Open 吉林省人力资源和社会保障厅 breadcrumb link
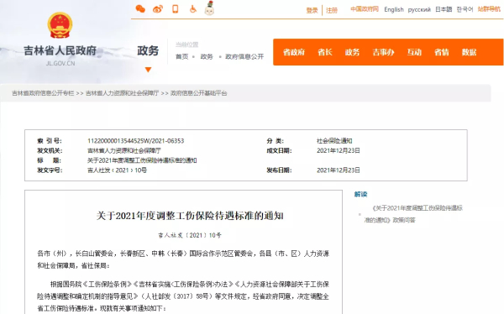This screenshot has height=314, width=504. [x=122, y=93]
